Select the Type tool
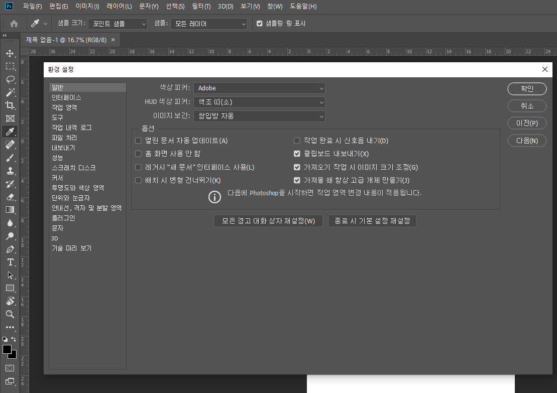The width and height of the screenshot is (557, 393). point(10,263)
